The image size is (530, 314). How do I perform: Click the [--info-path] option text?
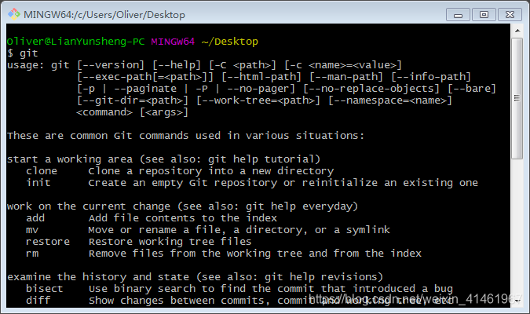coord(431,77)
